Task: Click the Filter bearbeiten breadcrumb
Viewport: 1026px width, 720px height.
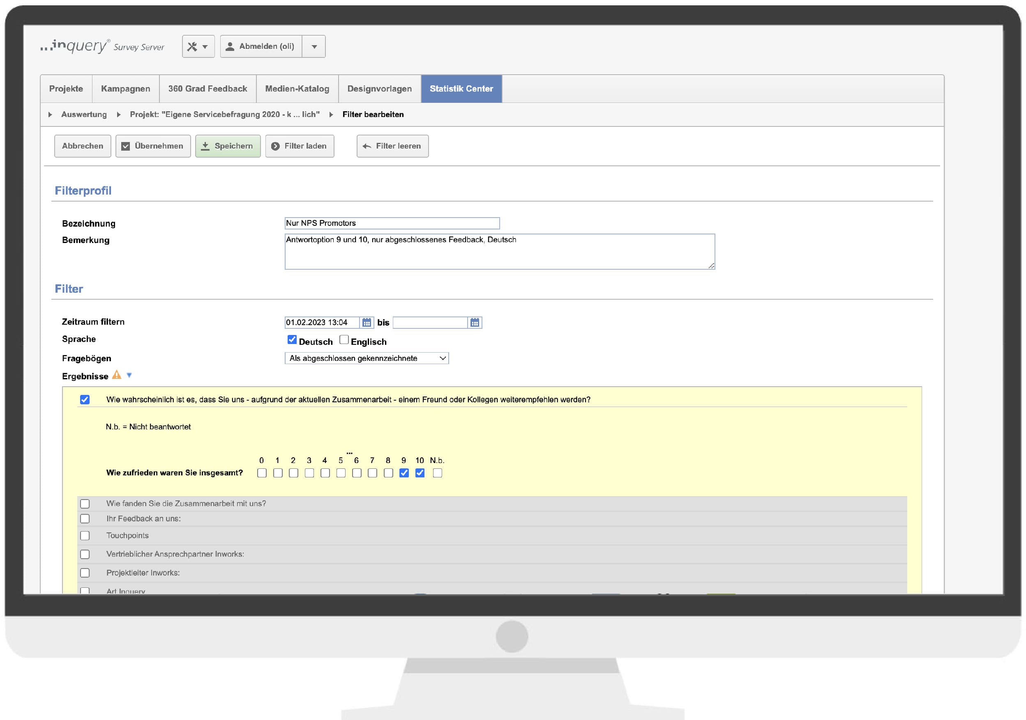Action: (373, 114)
